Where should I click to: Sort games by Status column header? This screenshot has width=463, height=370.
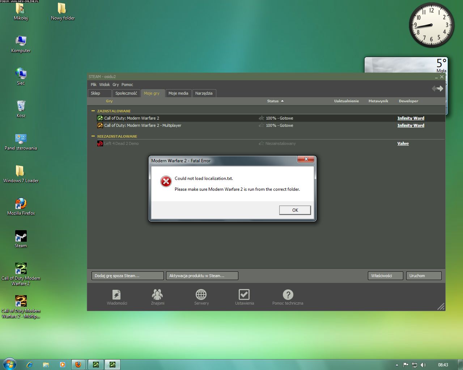click(x=273, y=101)
